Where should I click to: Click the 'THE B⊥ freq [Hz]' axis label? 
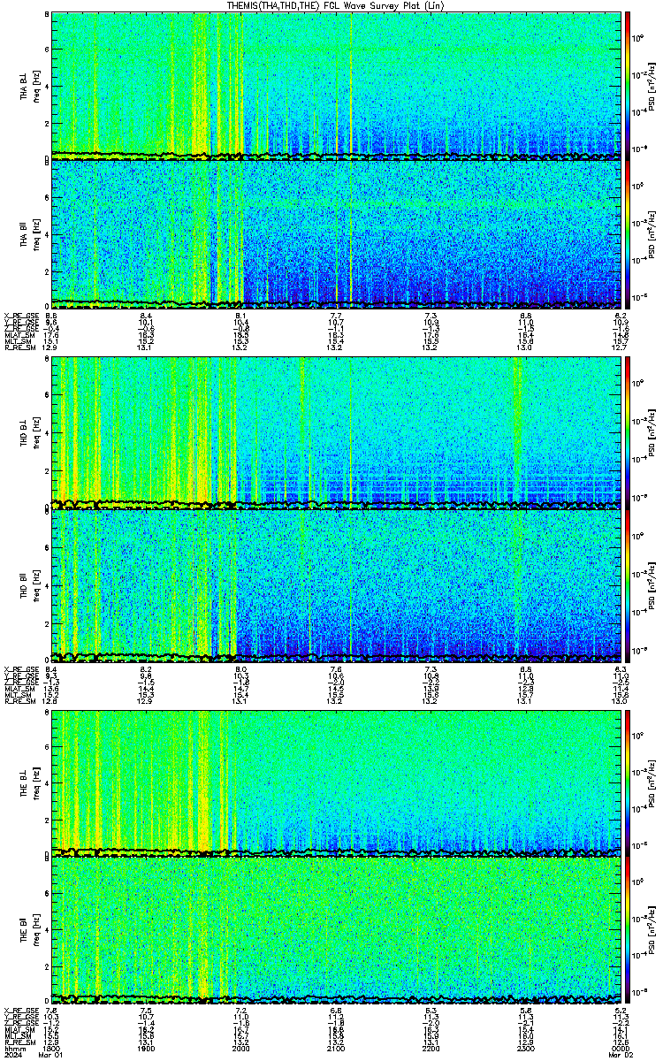30,782
